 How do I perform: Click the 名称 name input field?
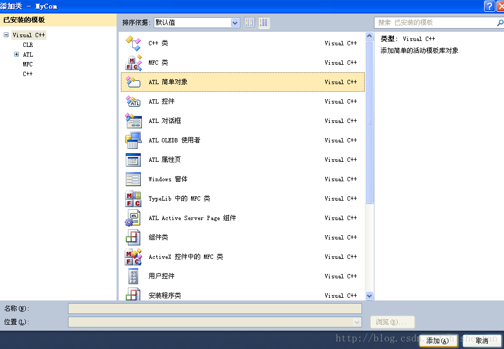point(215,309)
